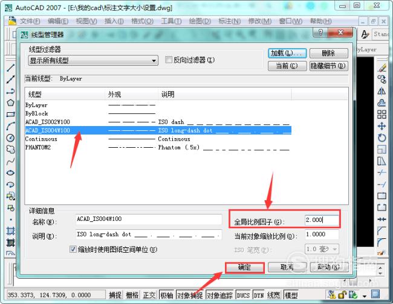Select the Stretch tool
The image size is (393, 304).
click(x=382, y=161)
